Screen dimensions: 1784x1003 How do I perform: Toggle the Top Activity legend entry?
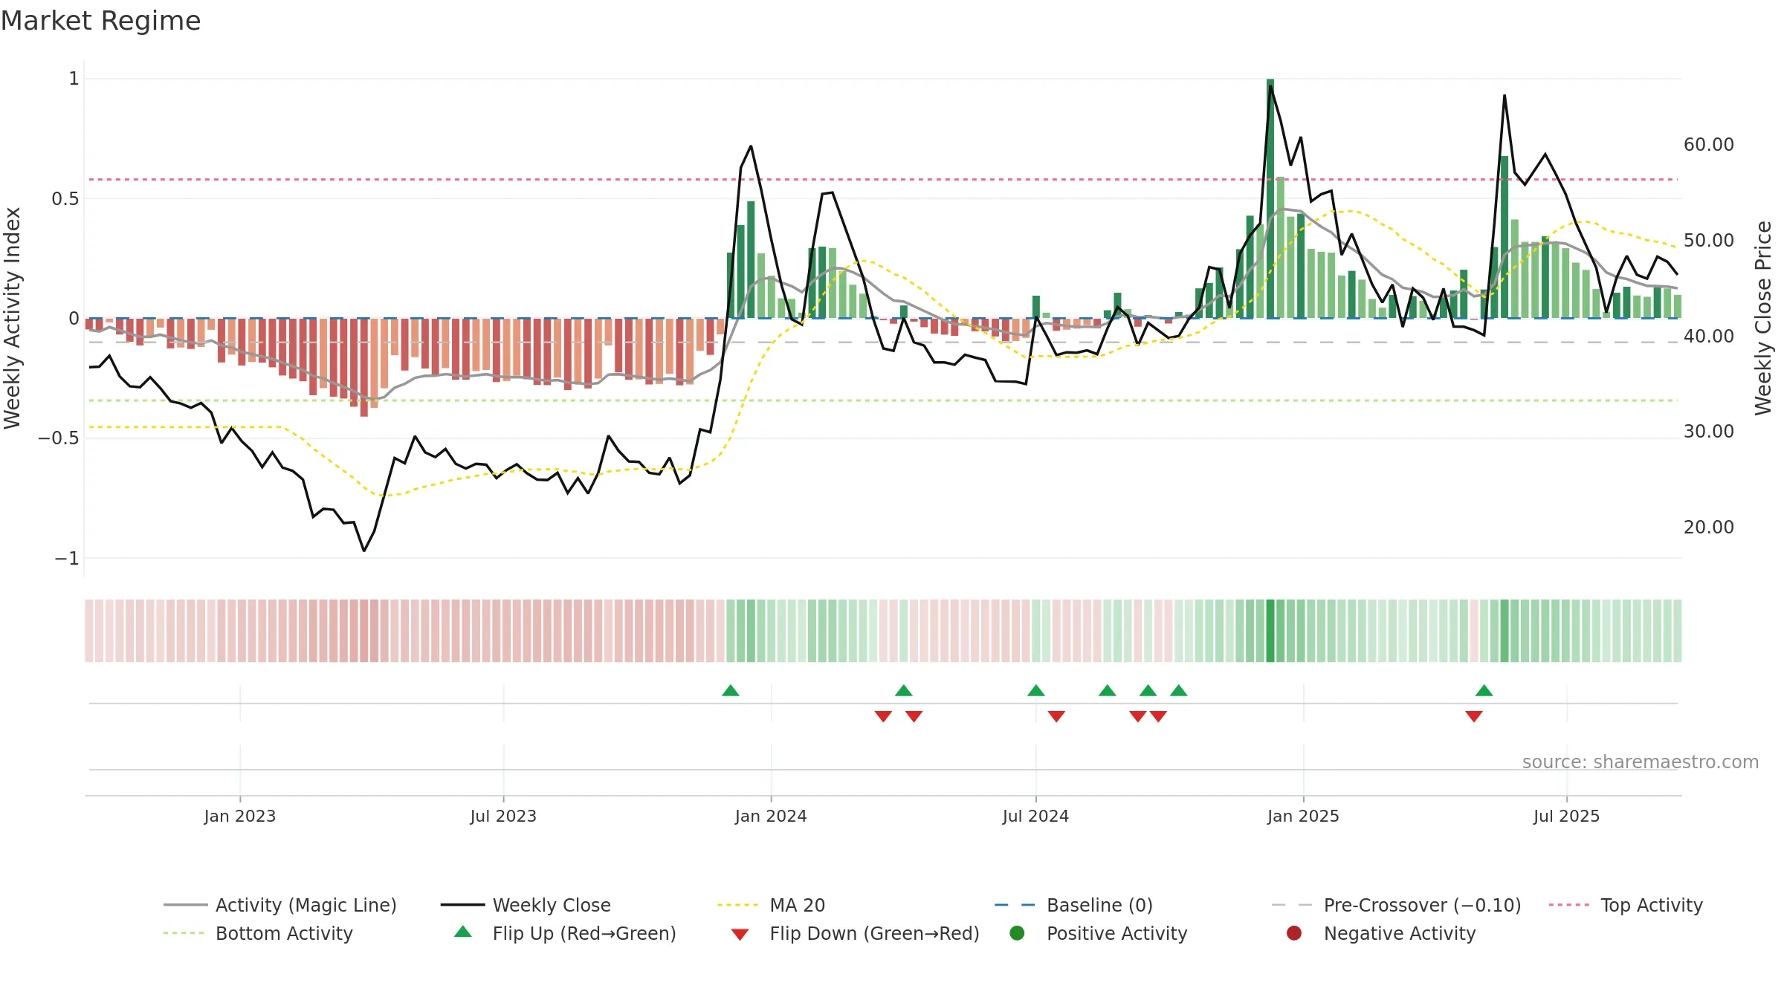tap(1626, 905)
